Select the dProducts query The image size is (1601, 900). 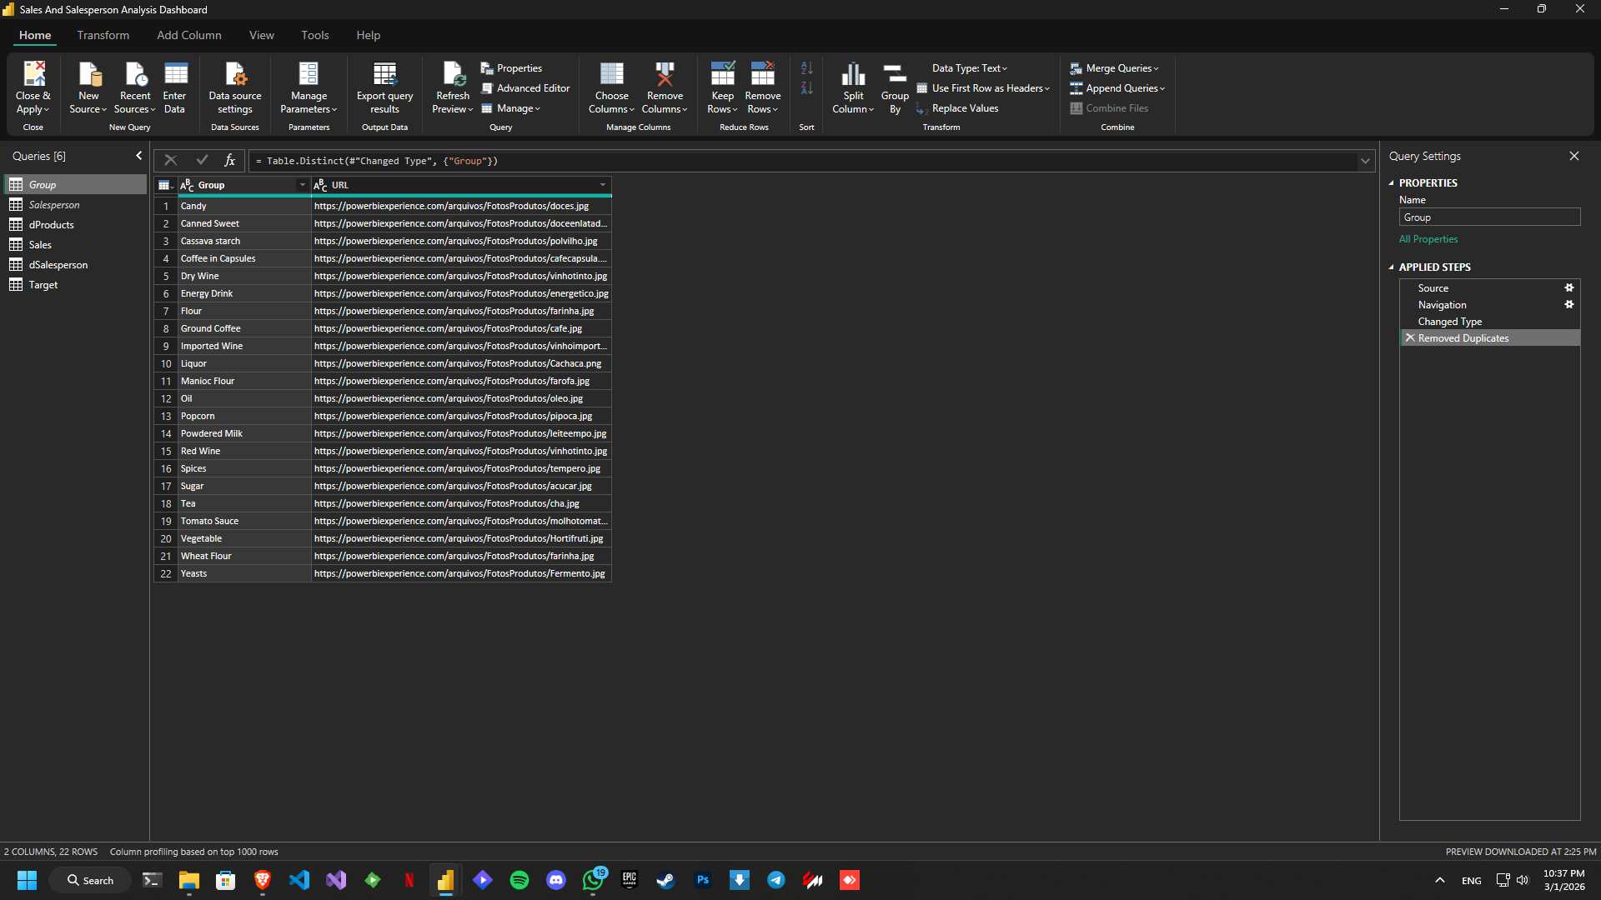(x=52, y=225)
